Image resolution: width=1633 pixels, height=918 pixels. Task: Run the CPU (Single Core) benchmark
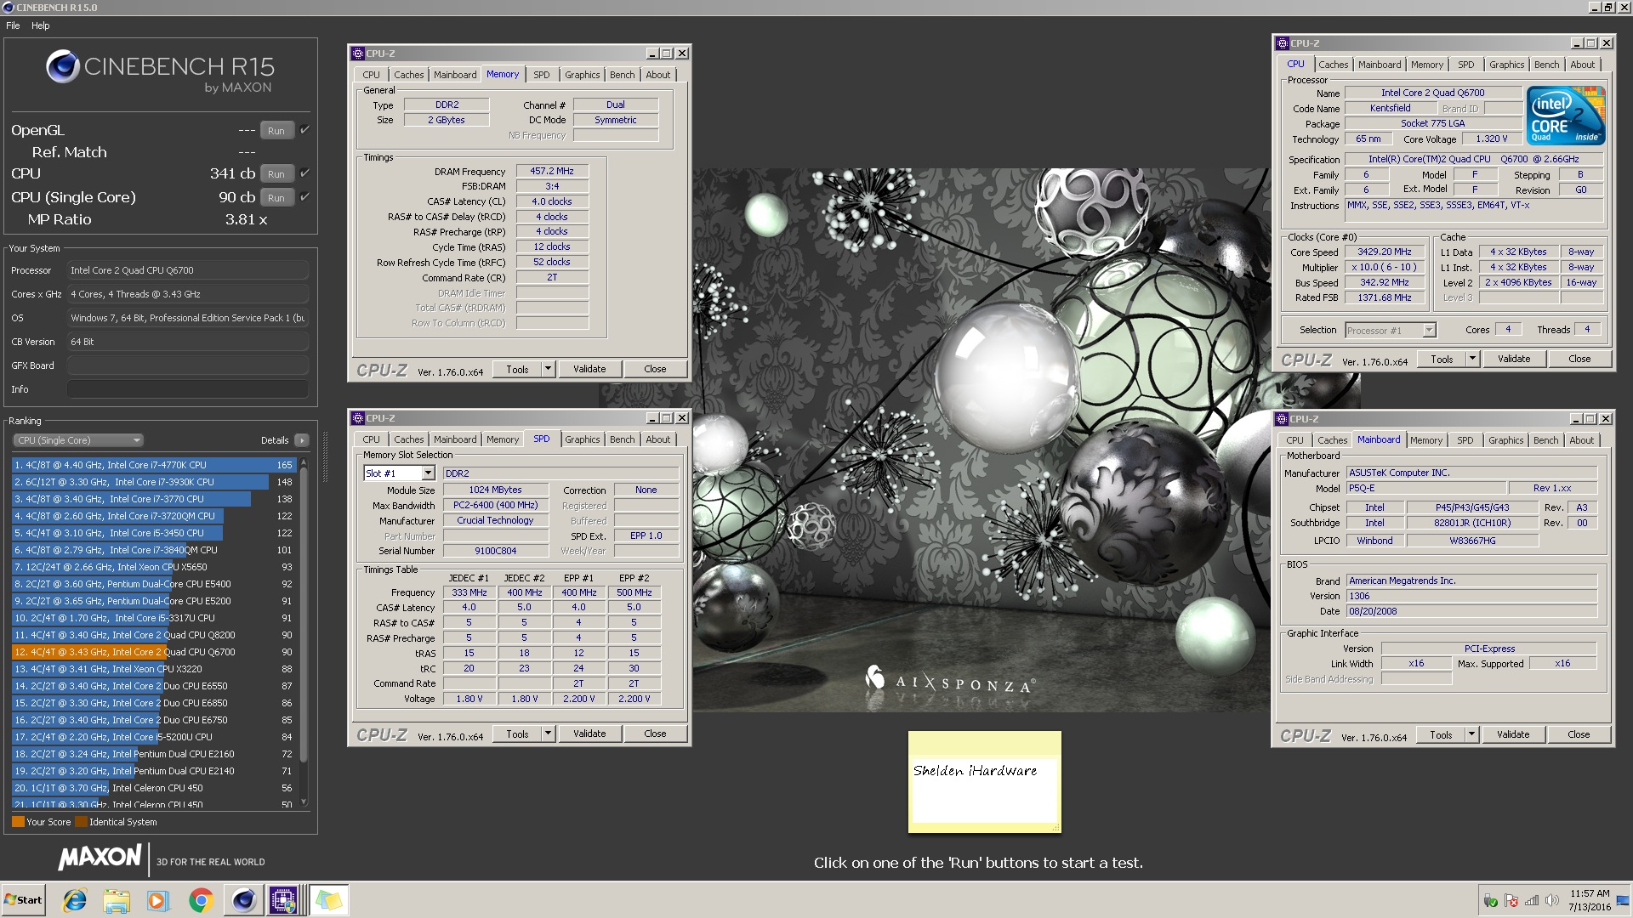point(276,197)
